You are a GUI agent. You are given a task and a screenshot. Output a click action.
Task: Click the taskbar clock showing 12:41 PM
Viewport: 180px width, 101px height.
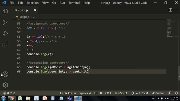(x=175, y=98)
